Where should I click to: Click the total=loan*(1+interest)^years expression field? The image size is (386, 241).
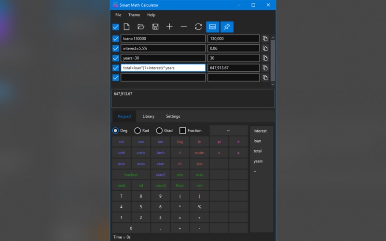163,68
